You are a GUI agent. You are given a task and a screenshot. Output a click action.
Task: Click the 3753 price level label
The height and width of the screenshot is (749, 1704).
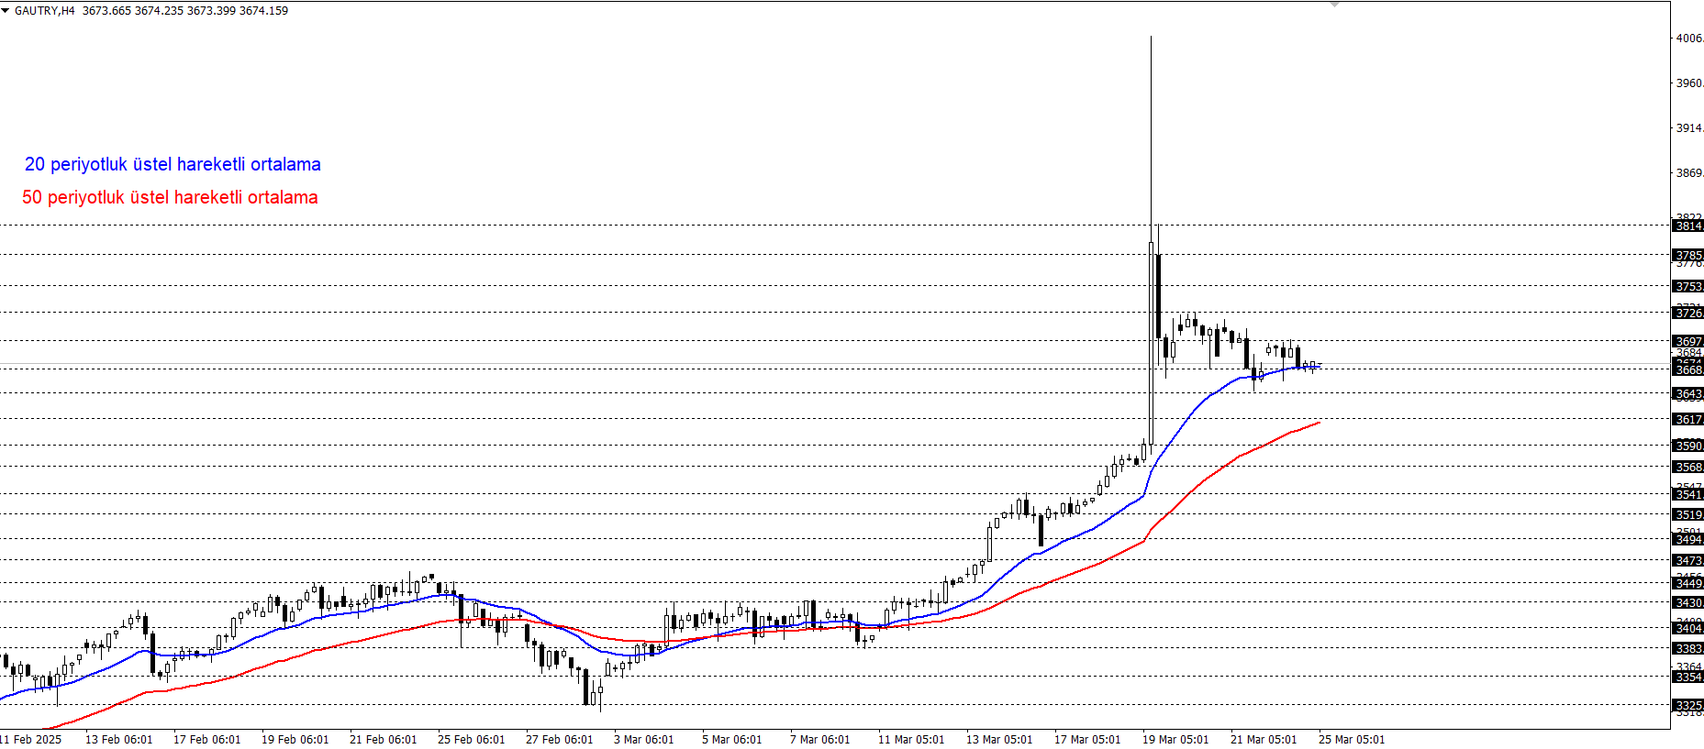click(1688, 286)
